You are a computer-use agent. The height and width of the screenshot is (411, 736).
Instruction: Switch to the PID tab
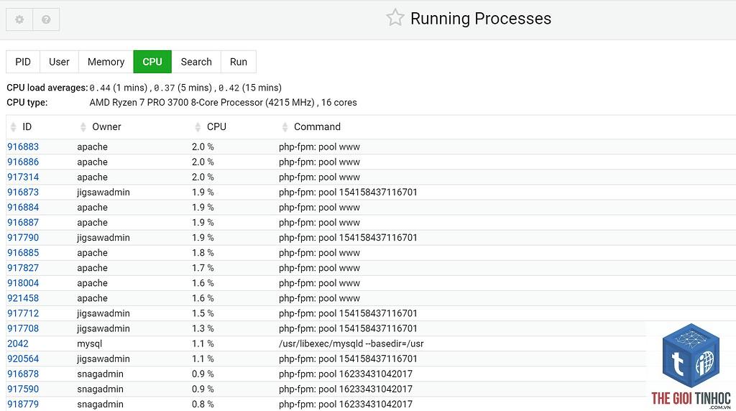pyautogui.click(x=23, y=62)
